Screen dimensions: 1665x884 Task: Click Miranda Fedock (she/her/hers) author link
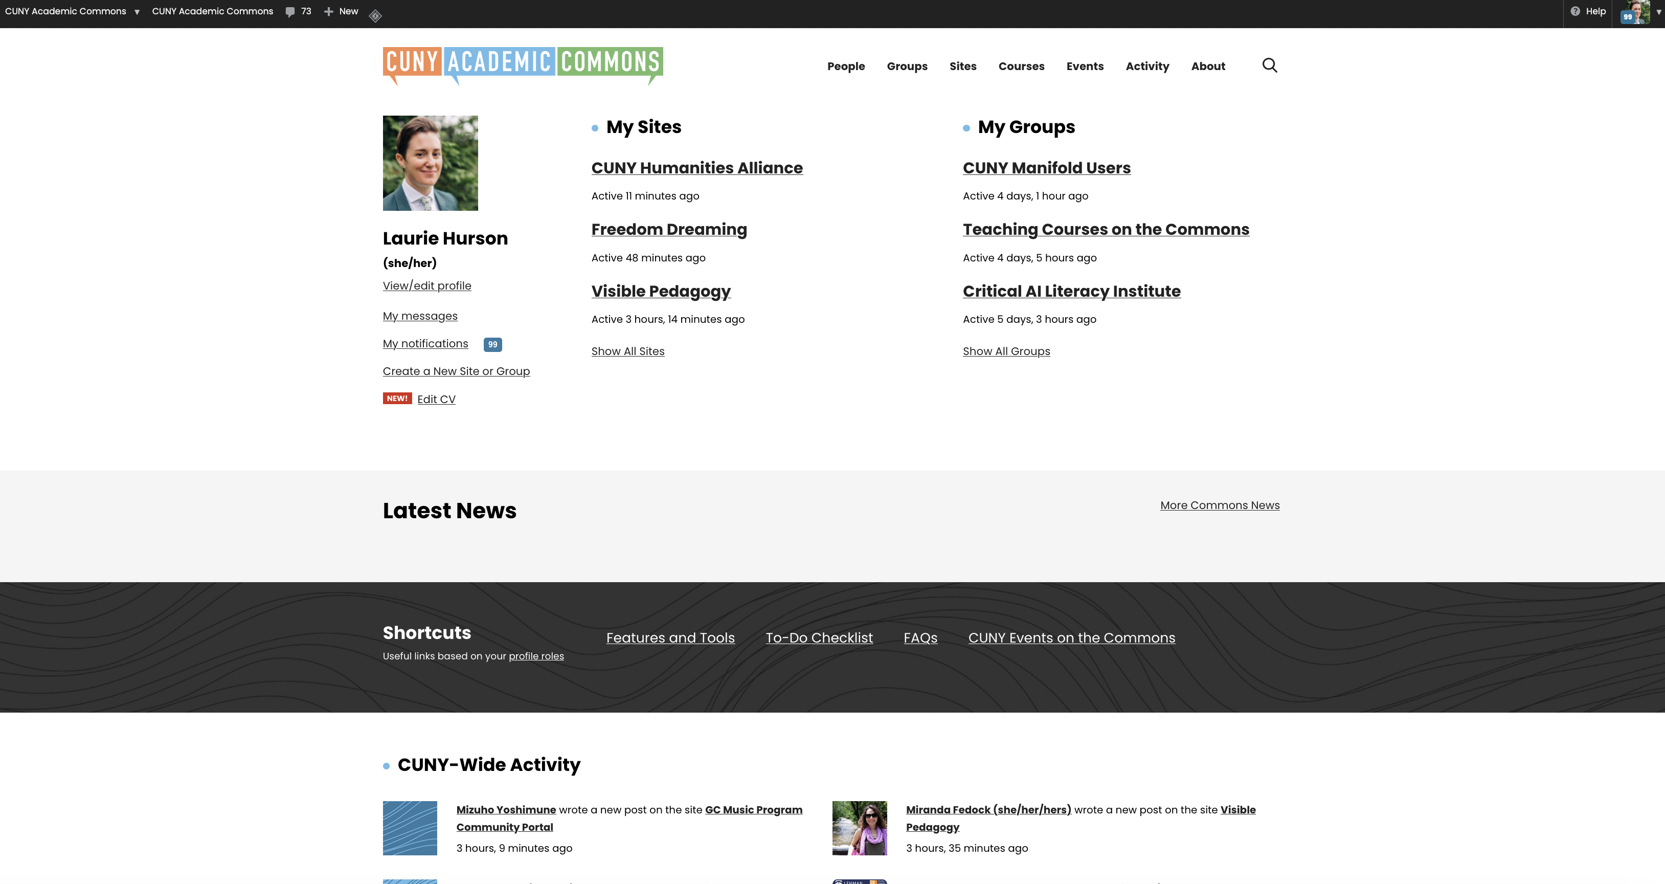pos(988,810)
